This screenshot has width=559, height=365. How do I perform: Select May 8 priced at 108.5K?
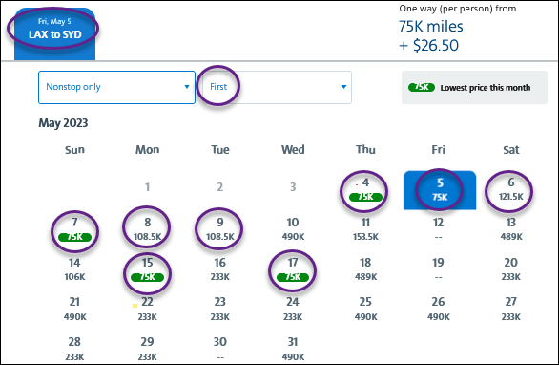[147, 229]
